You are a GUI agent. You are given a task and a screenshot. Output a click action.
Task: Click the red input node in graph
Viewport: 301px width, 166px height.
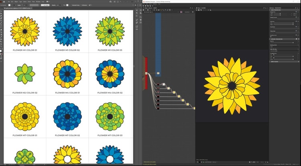(146, 73)
